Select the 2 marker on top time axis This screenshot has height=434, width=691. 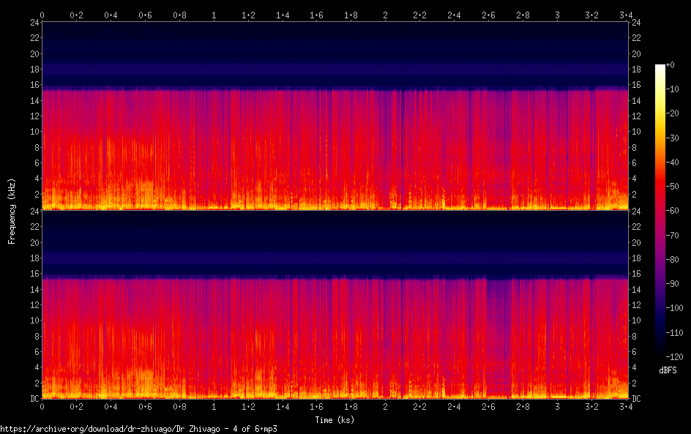click(x=386, y=14)
